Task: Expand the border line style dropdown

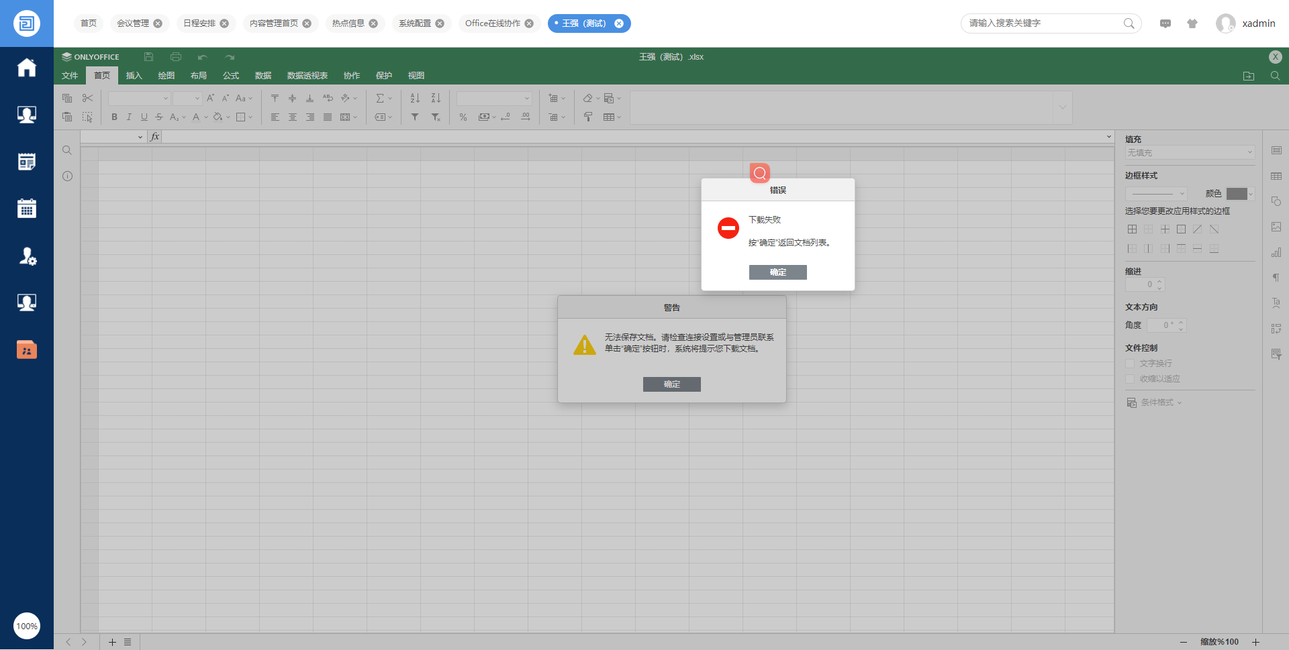Action: [1157, 194]
